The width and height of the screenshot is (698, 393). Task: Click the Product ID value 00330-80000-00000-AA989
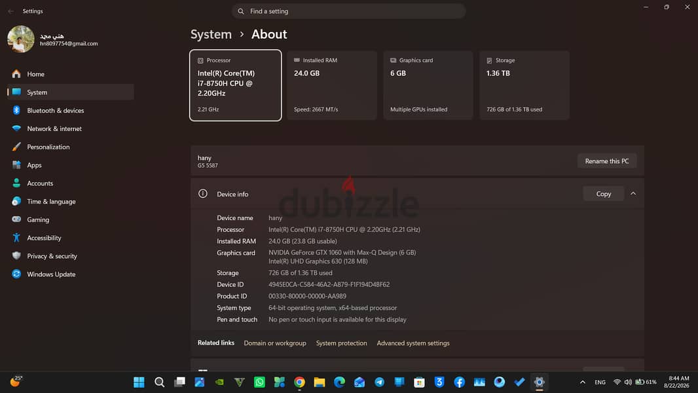[307, 296]
